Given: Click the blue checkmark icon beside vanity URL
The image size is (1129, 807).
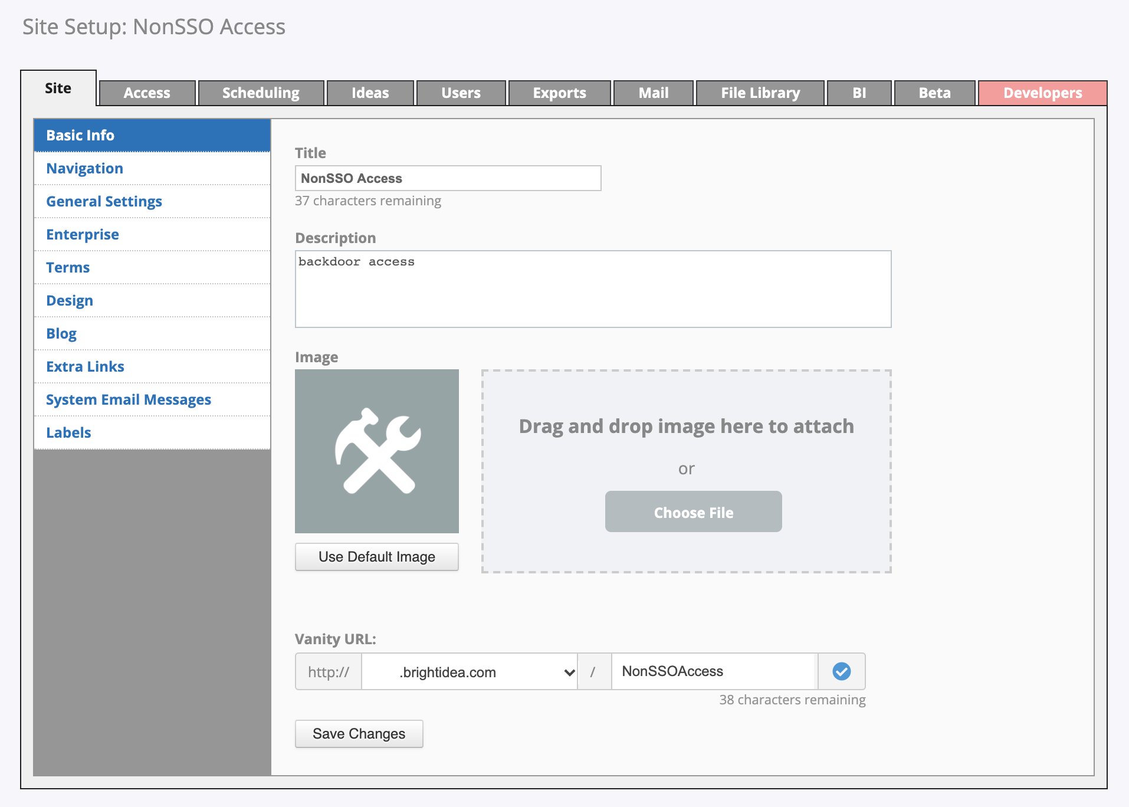Looking at the screenshot, I should coord(841,671).
